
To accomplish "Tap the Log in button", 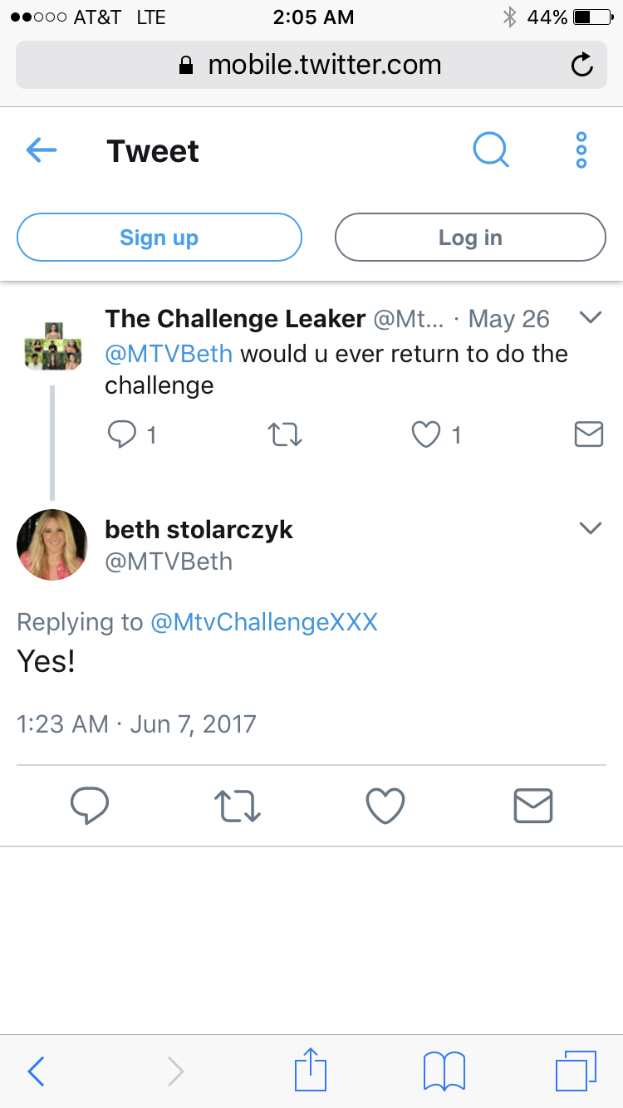I will (470, 238).
